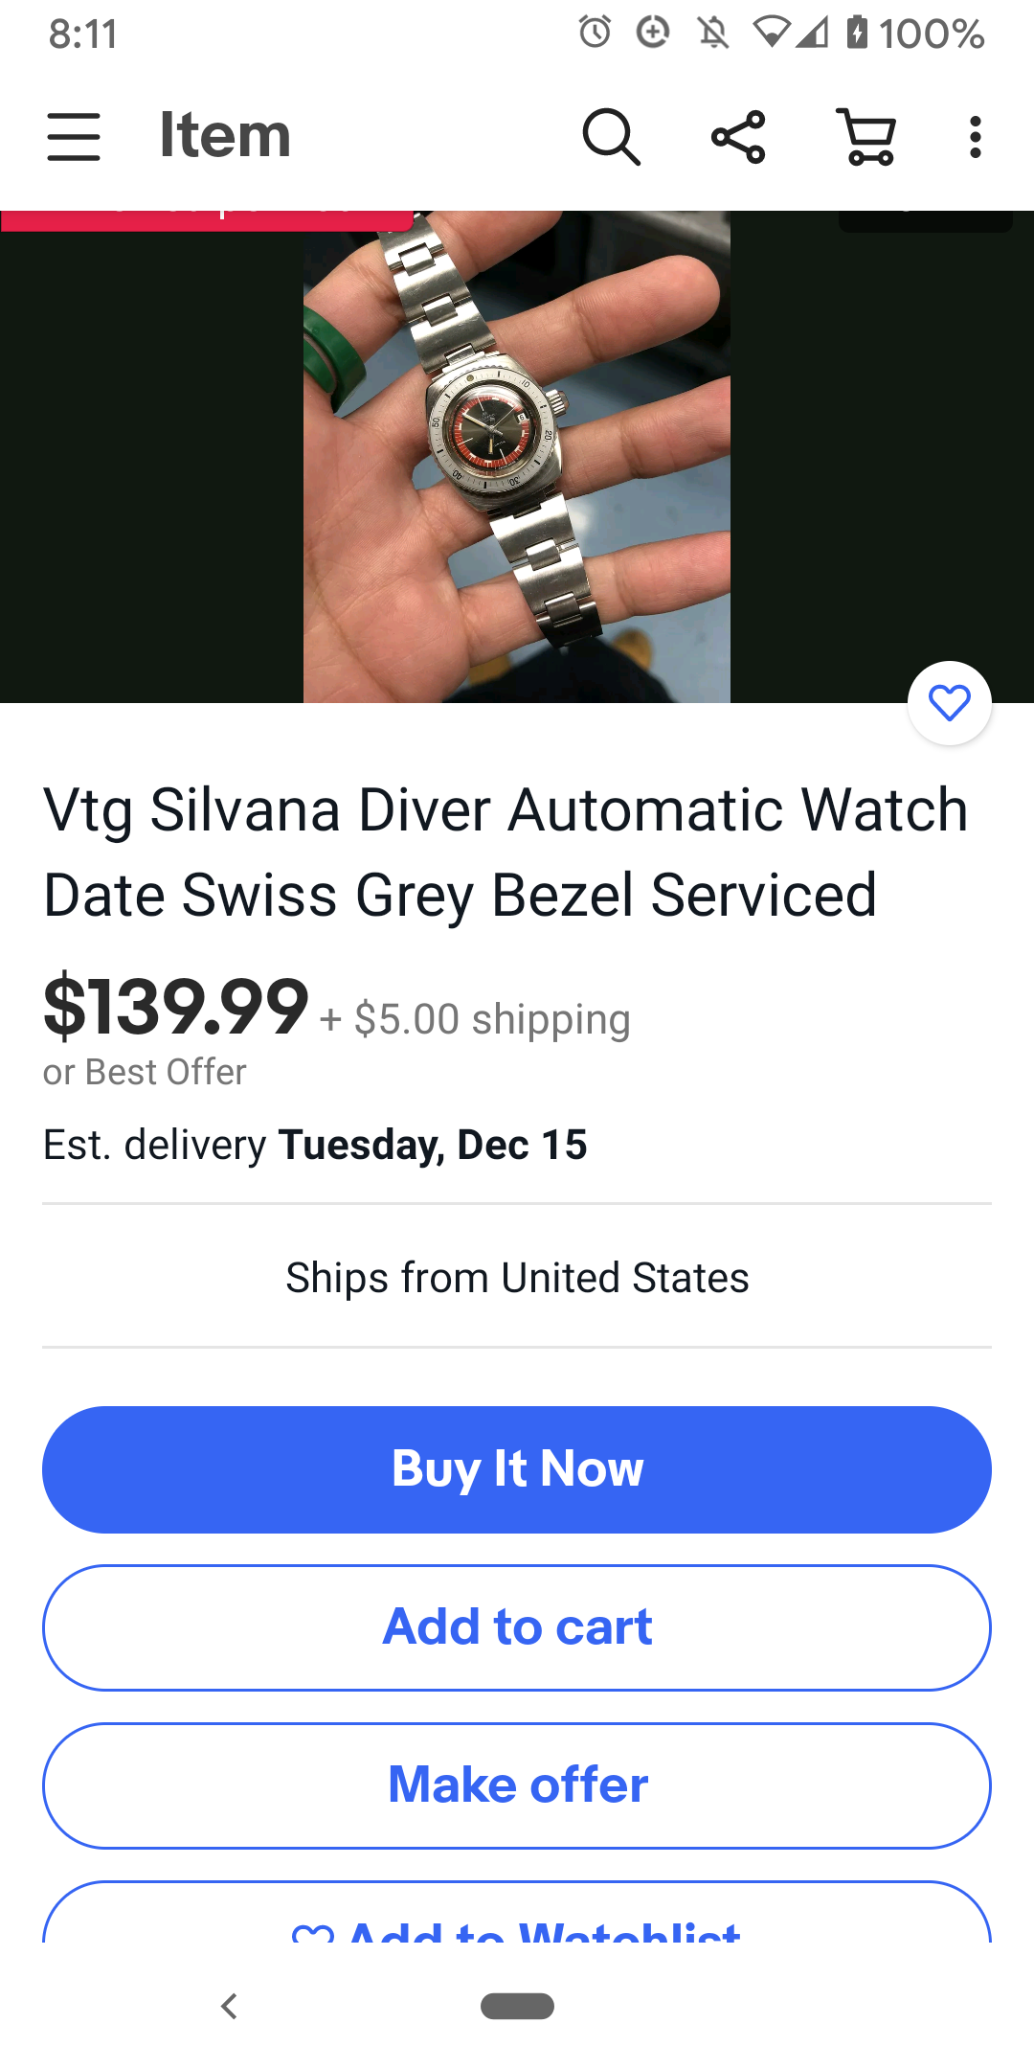Tap the Est. delivery Tuesday, Dec 15 line
1034x2069 pixels.
click(x=315, y=1145)
